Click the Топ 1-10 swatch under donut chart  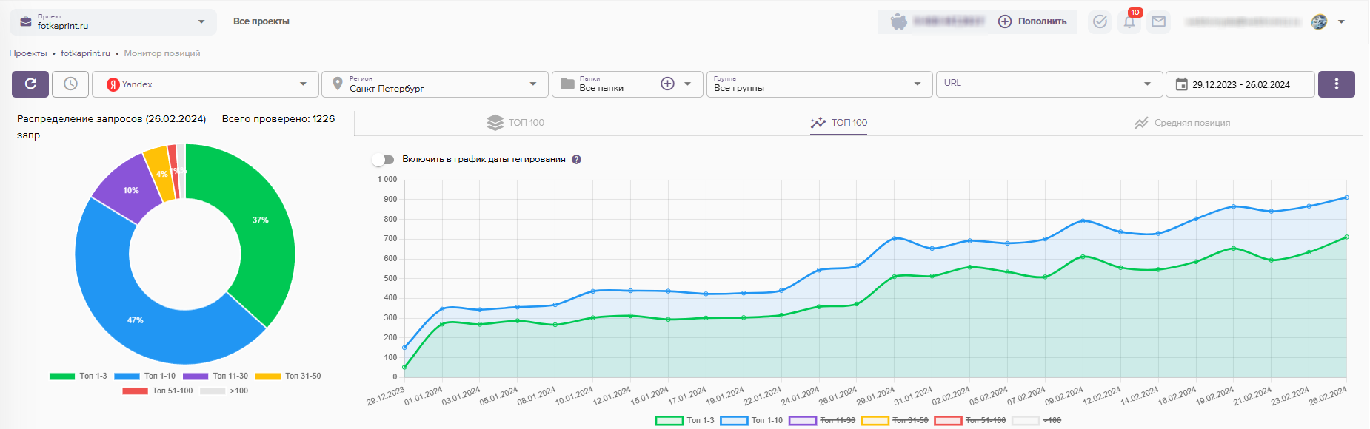127,376
